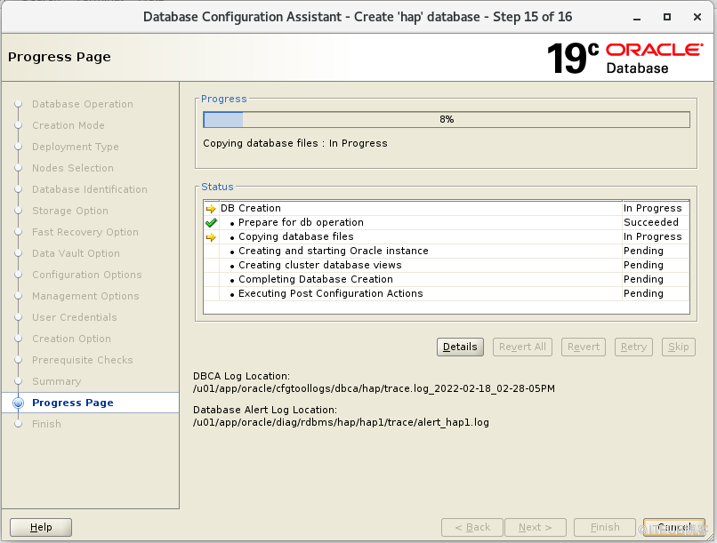Image resolution: width=717 pixels, height=543 pixels.
Task: Click Creating and starting Oracle instance row
Action: (x=447, y=251)
